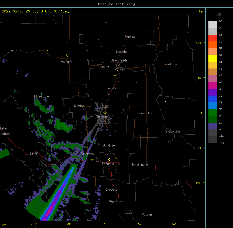Select the bright yellow 54 dBZ legend swatch
233x228 pixels.
[212, 58]
